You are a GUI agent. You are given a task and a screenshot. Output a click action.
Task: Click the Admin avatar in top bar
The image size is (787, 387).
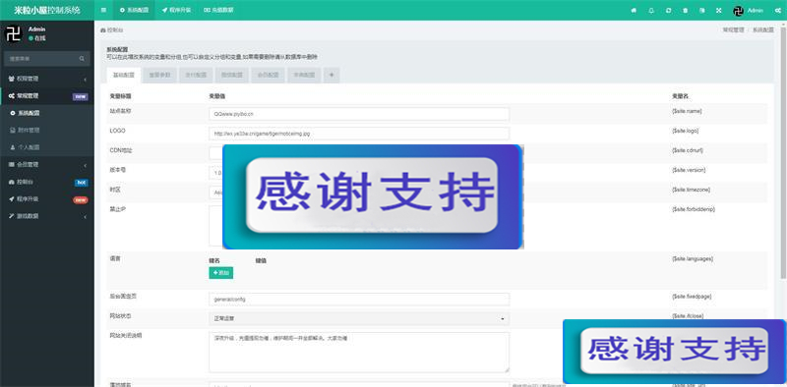point(738,11)
